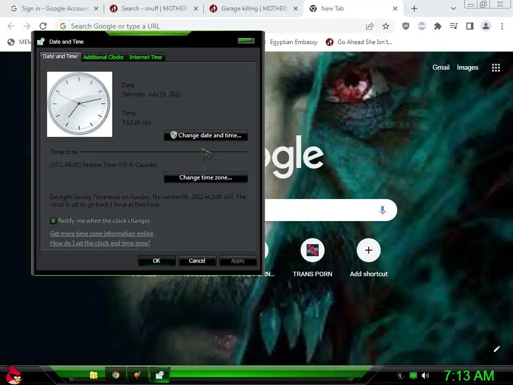Open Images link on New Tab page
The image size is (513, 385).
[x=467, y=68]
